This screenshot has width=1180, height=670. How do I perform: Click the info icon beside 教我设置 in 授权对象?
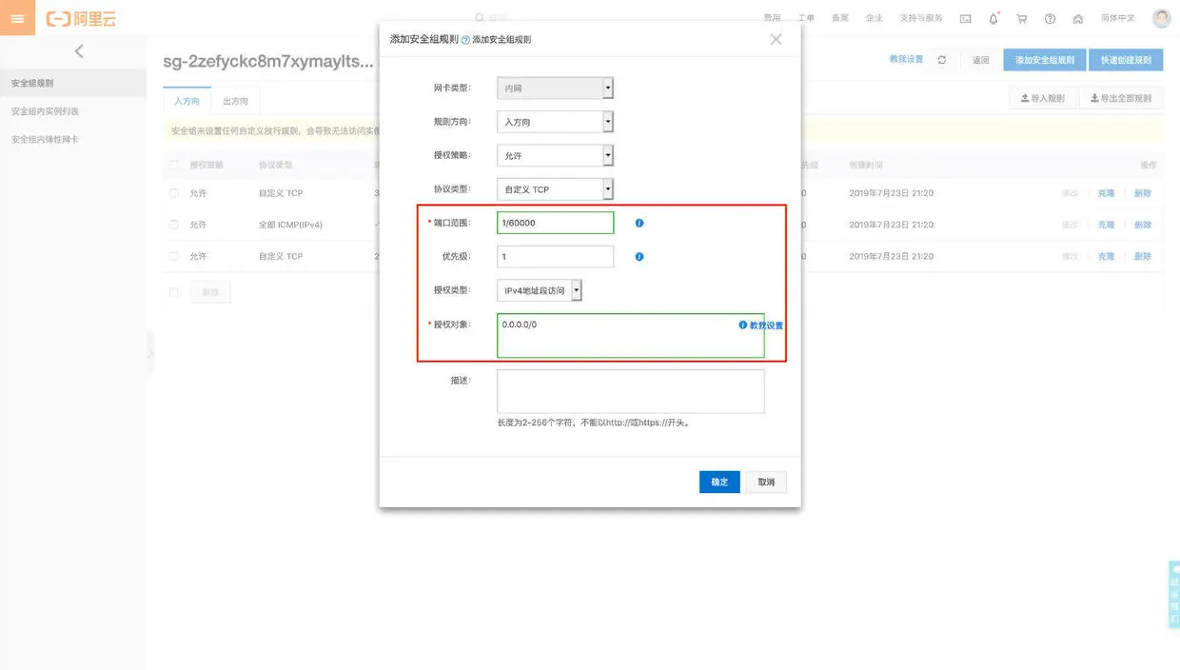(743, 325)
